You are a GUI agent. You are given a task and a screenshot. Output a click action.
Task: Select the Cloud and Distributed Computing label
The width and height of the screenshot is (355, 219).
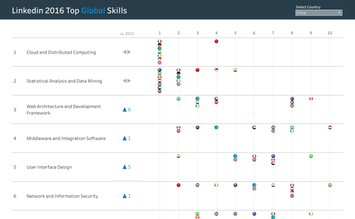pos(61,52)
